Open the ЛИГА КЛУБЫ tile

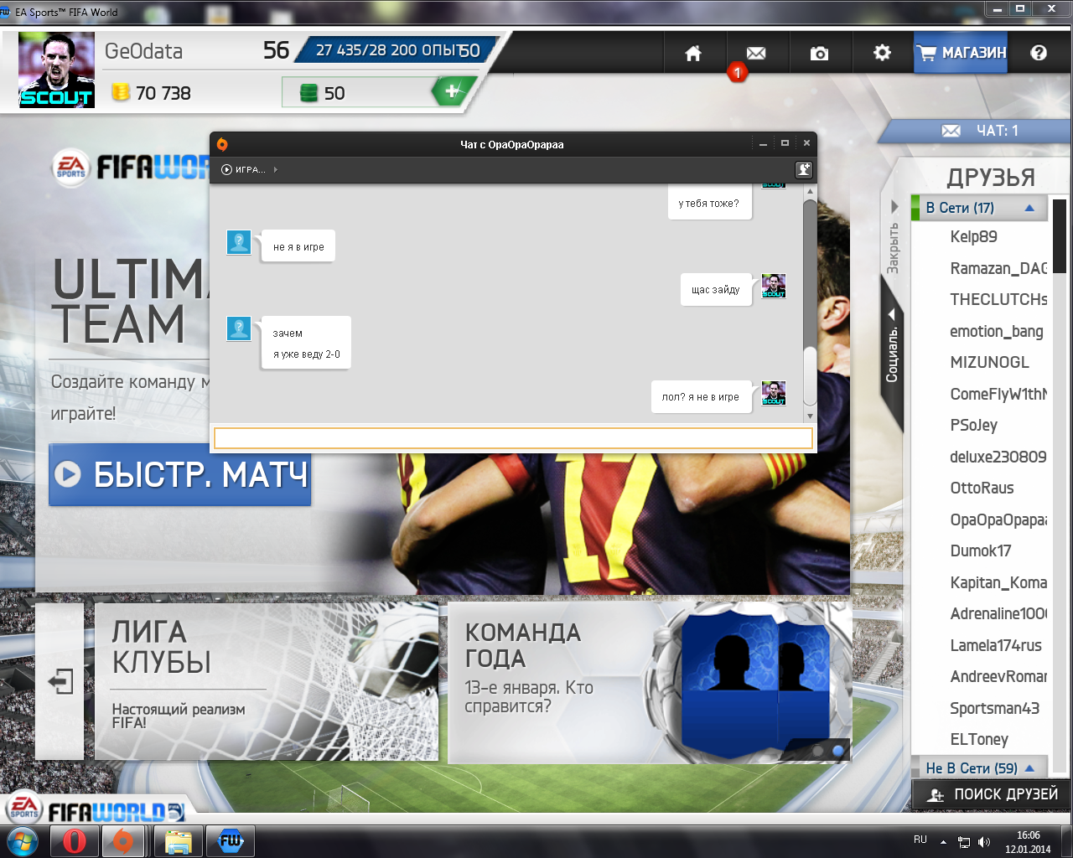(267, 681)
